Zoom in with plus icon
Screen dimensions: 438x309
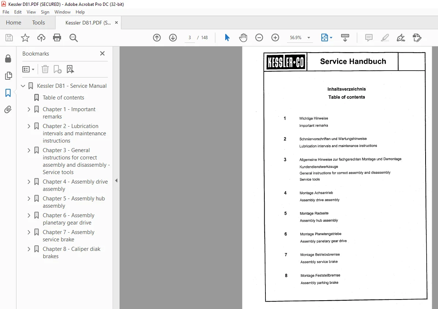pyautogui.click(x=275, y=38)
